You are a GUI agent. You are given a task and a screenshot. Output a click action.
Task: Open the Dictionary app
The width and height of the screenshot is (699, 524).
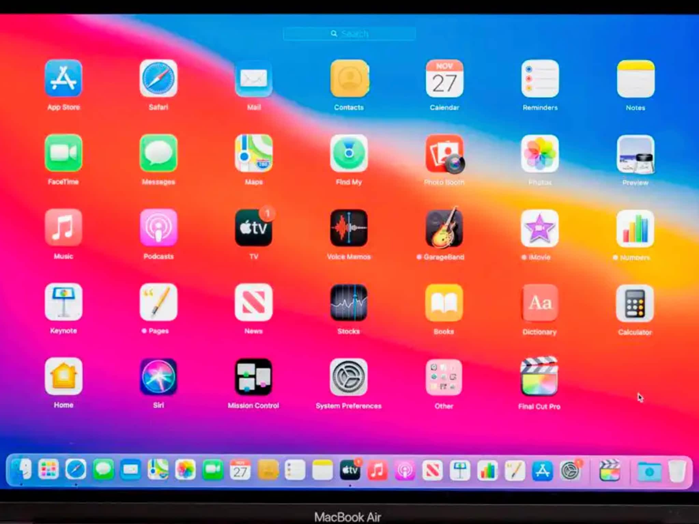click(540, 303)
